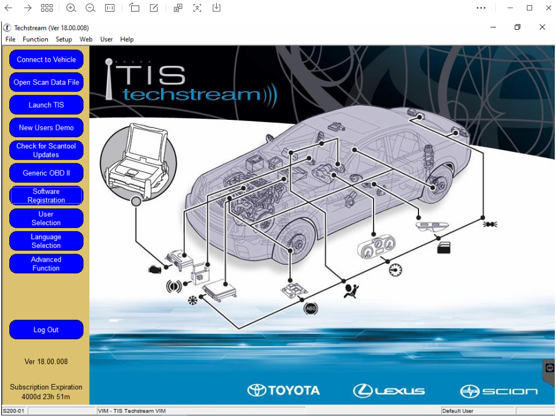Open the Help menu
This screenshot has height=416, width=556.
[126, 40]
